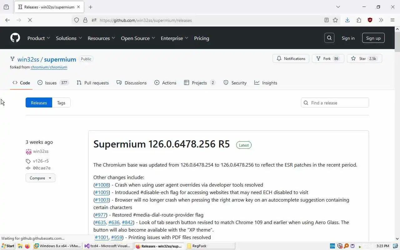This screenshot has height=250, width=400.
Task: Click the GitHub logo icon
Action: [x=15, y=38]
